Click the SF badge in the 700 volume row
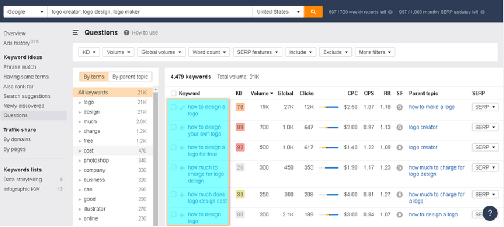This screenshot has width=504, height=227. coord(399,128)
